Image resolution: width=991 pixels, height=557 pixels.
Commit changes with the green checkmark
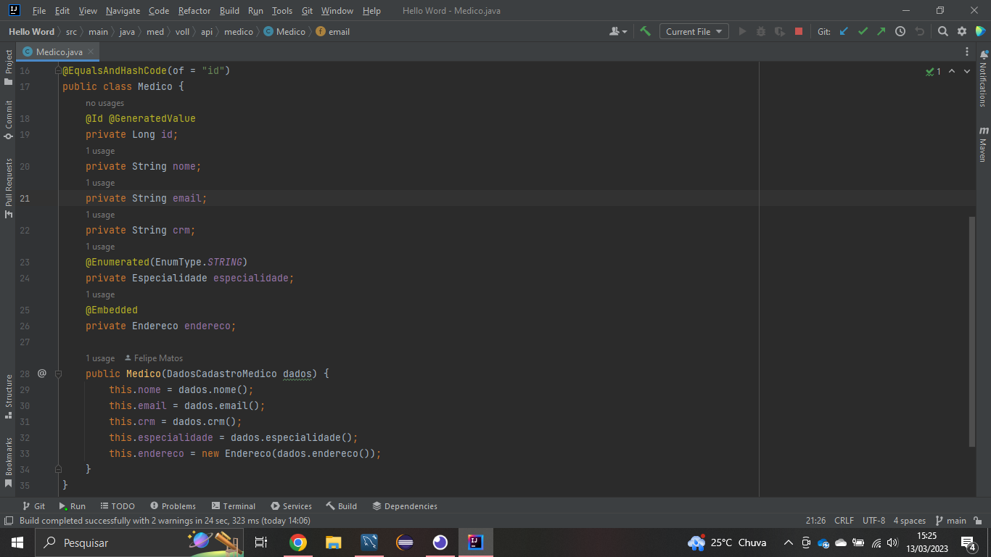click(x=863, y=31)
